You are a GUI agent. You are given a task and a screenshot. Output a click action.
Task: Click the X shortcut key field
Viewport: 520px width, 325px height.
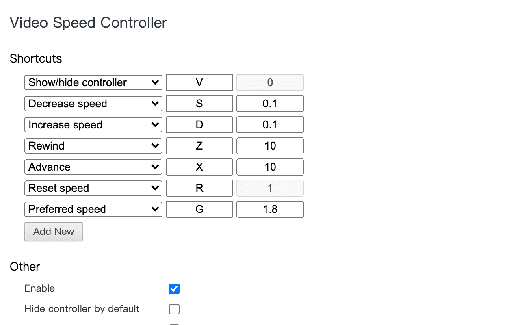point(199,167)
